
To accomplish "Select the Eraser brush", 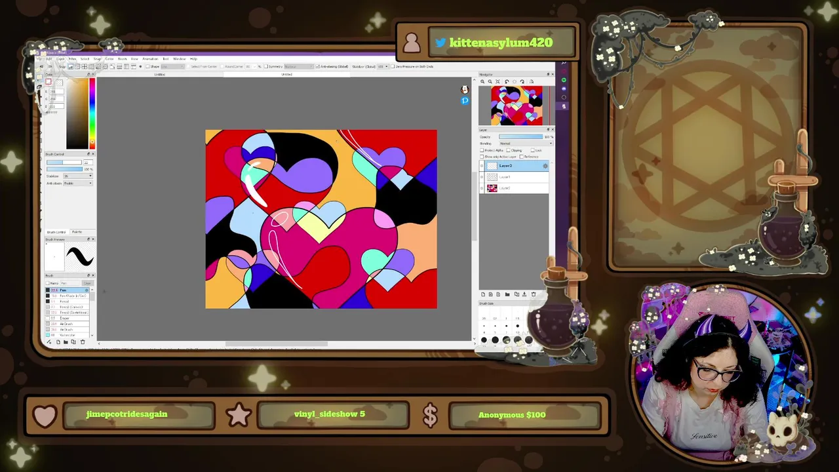I will tap(67, 318).
